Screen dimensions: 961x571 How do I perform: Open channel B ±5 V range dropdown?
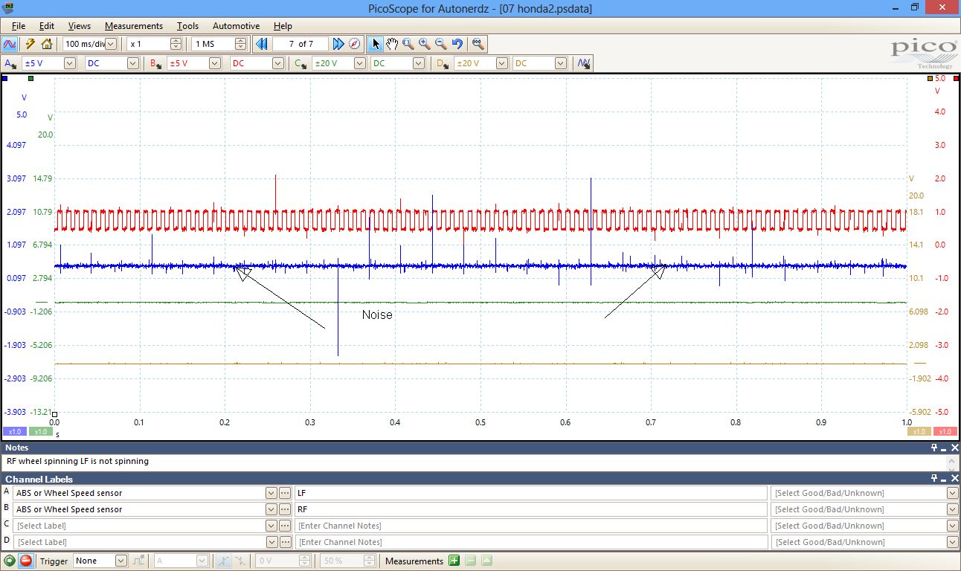coord(215,64)
